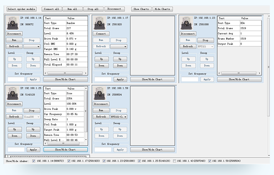Enable shaker 192.168.1.43 (2587040) checkbox
Screen dimensions: 274x175
click(175, 161)
